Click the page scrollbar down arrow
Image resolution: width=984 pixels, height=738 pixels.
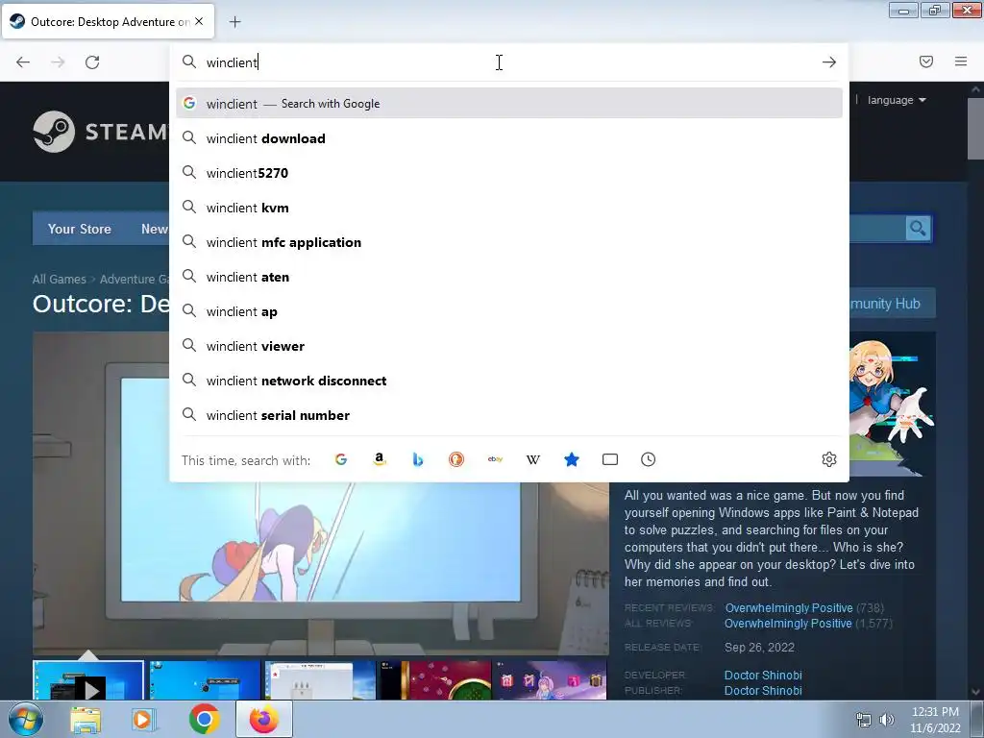click(976, 692)
